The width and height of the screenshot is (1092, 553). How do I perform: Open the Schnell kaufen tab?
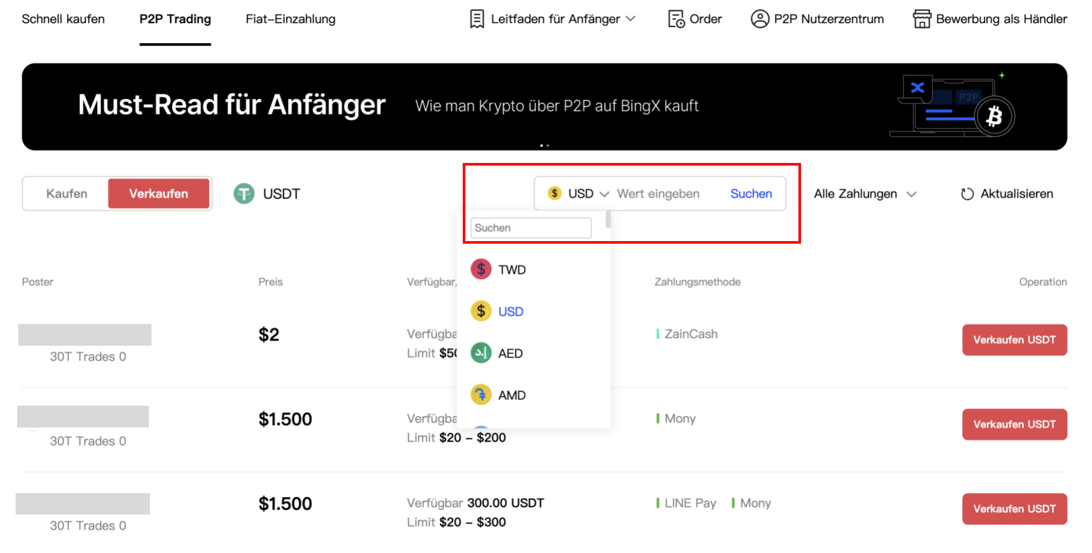(63, 19)
